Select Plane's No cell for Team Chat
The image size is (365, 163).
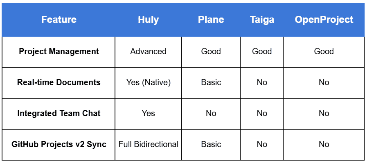pyautogui.click(x=211, y=113)
